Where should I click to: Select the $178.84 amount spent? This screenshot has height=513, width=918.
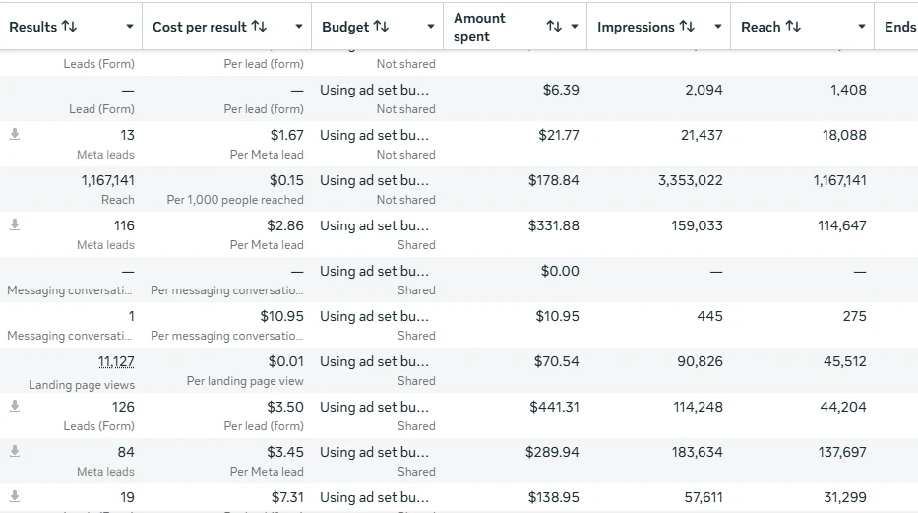[x=553, y=180]
